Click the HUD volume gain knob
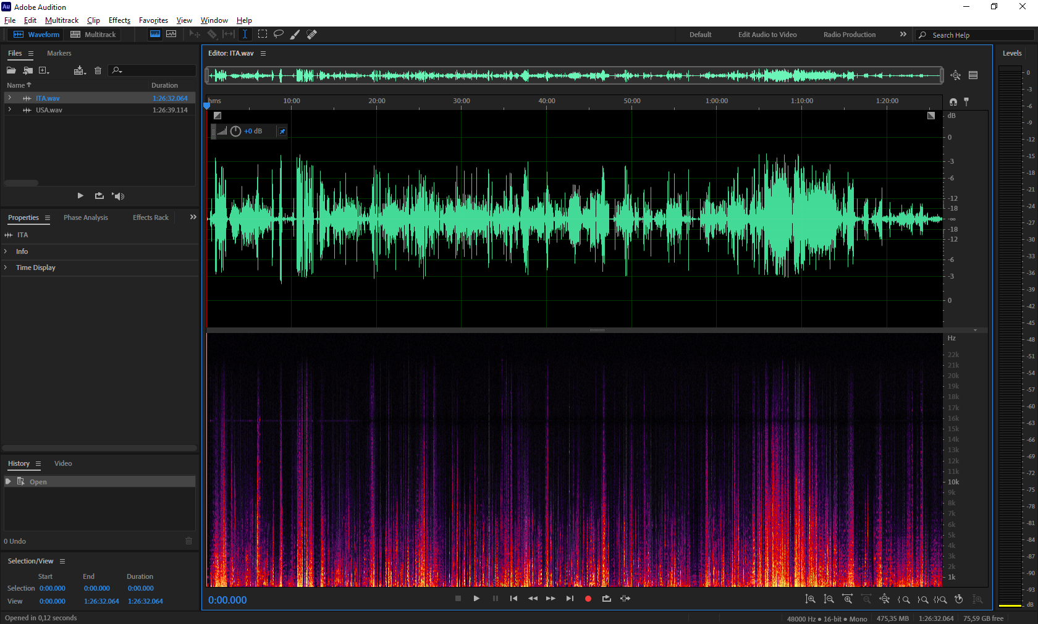 [235, 131]
